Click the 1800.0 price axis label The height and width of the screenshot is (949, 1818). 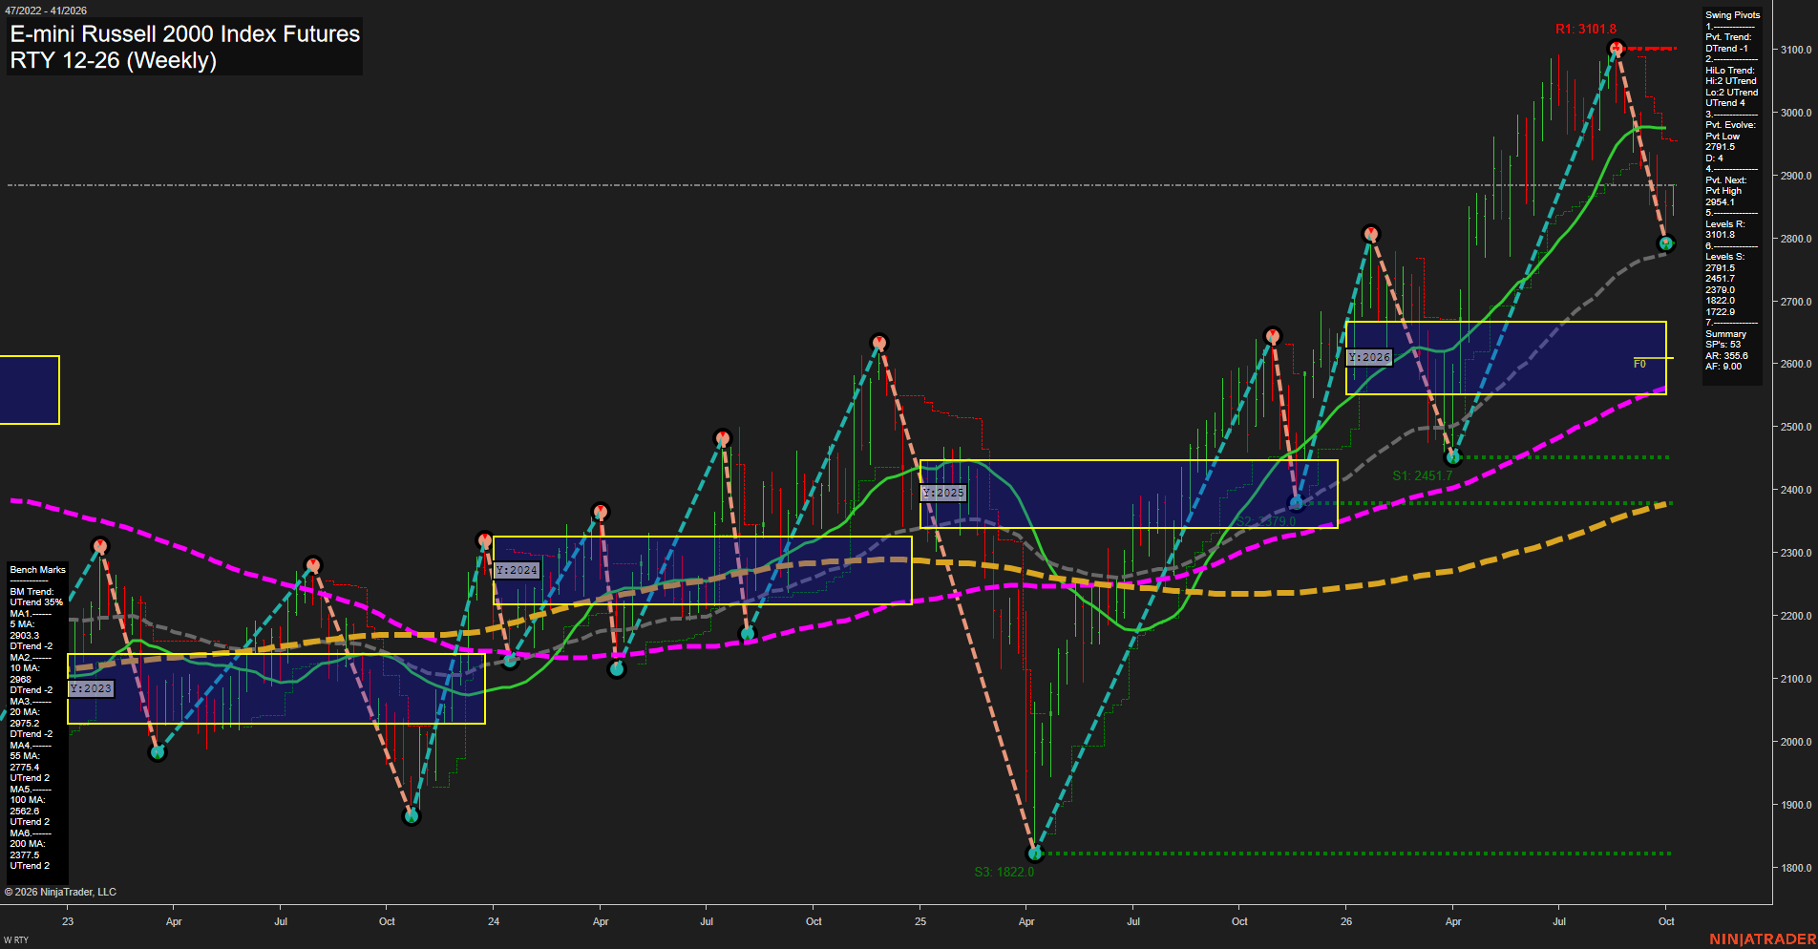click(x=1795, y=868)
